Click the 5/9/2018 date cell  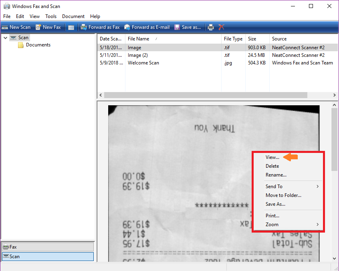(111, 63)
